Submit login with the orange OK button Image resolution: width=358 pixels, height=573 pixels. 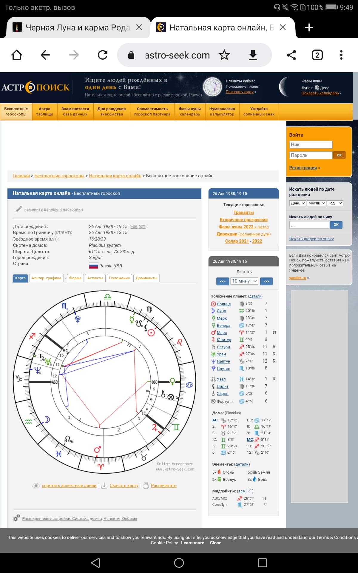coord(339,155)
